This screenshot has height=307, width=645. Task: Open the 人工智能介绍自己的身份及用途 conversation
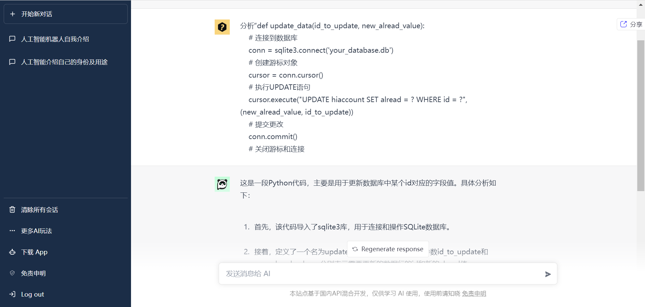click(64, 62)
